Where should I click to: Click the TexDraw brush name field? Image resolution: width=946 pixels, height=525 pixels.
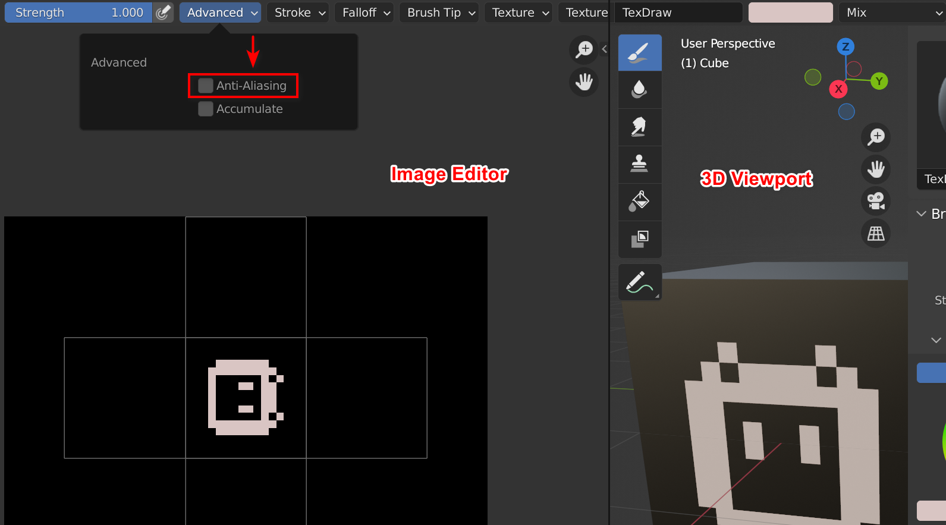click(677, 12)
